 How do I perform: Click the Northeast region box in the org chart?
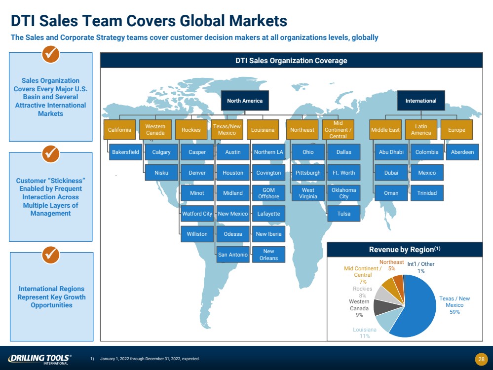pos(302,130)
